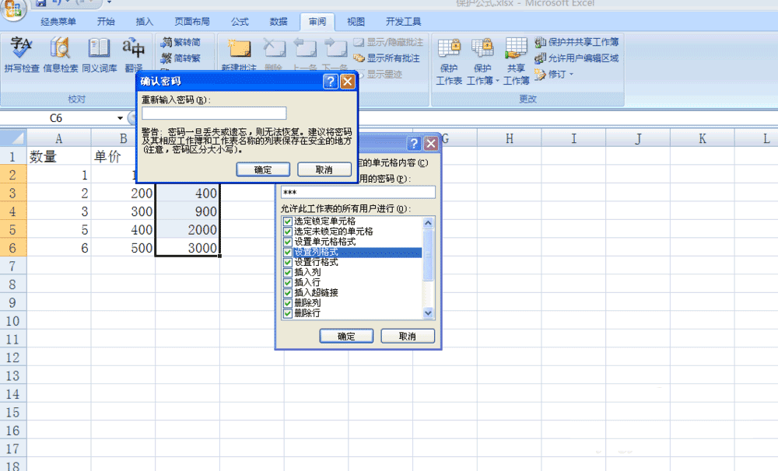The width and height of the screenshot is (778, 471).
Task: Switch to the 开始 tab
Action: coord(106,22)
